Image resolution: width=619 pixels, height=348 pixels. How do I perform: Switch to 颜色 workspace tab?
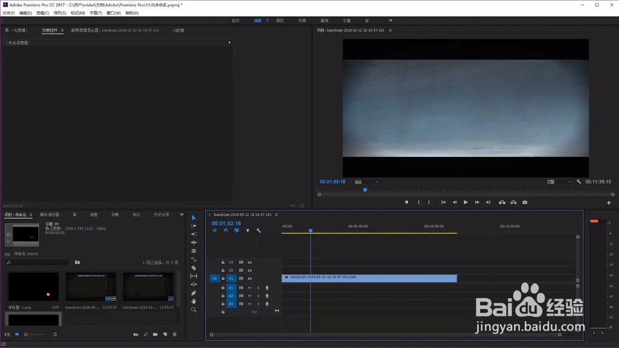click(x=280, y=20)
